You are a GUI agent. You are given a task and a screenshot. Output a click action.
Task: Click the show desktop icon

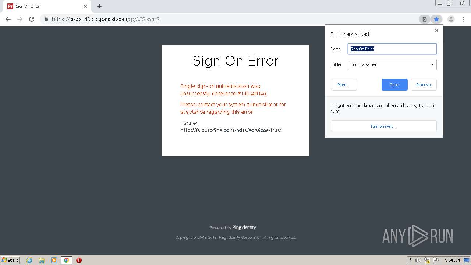pos(467,260)
